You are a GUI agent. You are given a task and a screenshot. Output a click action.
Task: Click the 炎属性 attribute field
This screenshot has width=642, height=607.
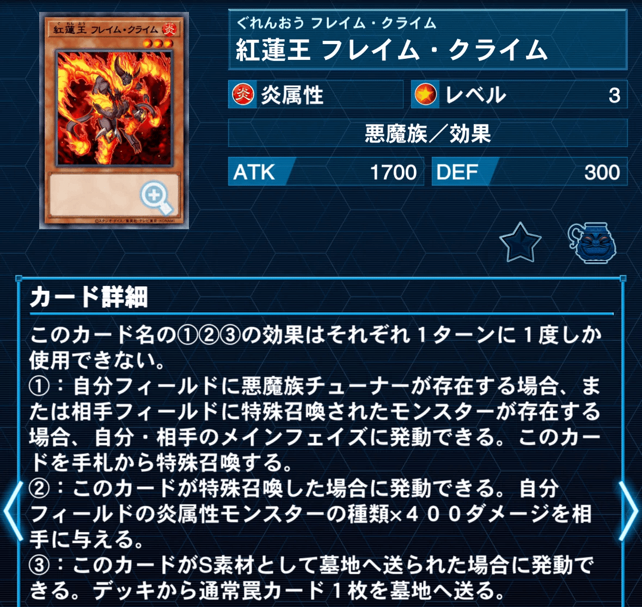(x=316, y=95)
